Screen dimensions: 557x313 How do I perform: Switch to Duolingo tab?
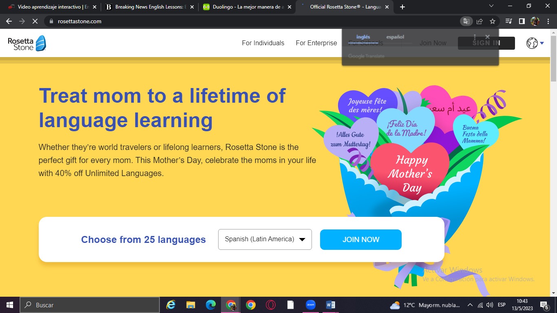(248, 7)
